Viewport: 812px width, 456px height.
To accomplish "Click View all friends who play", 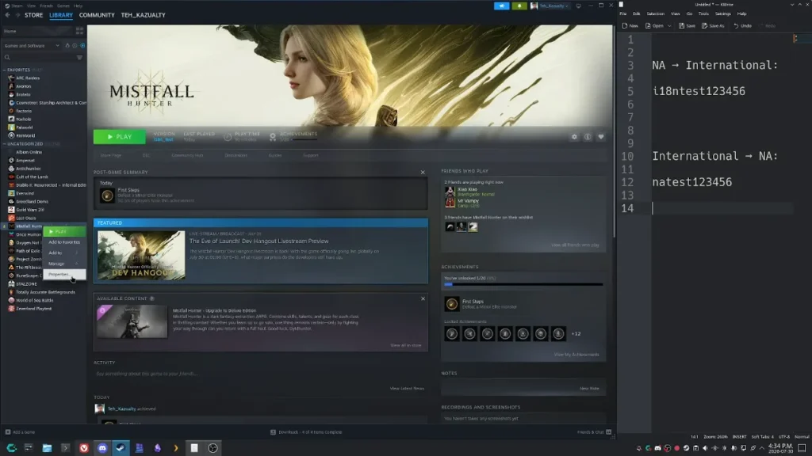I will pyautogui.click(x=576, y=245).
